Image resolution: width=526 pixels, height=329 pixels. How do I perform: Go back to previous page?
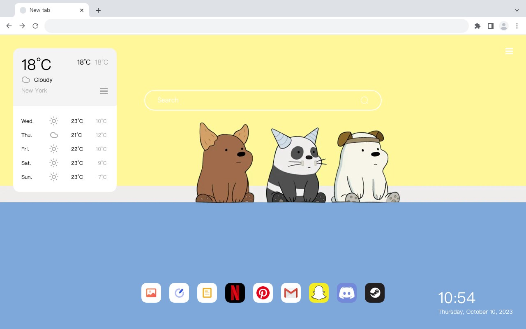[9, 26]
